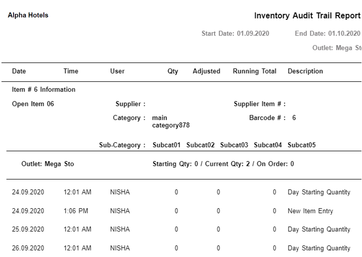Select the Barcode # value 6

pyautogui.click(x=294, y=118)
